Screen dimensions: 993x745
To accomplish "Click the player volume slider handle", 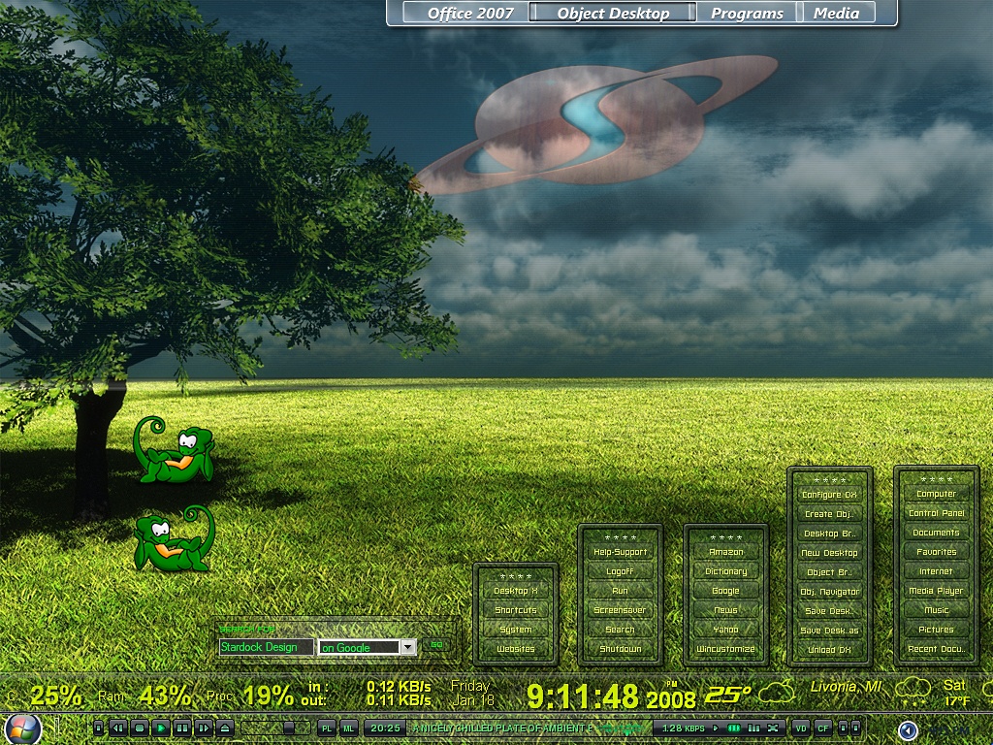I will click(289, 728).
